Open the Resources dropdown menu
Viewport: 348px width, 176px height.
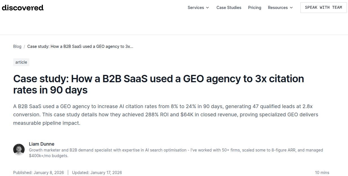coord(278,8)
